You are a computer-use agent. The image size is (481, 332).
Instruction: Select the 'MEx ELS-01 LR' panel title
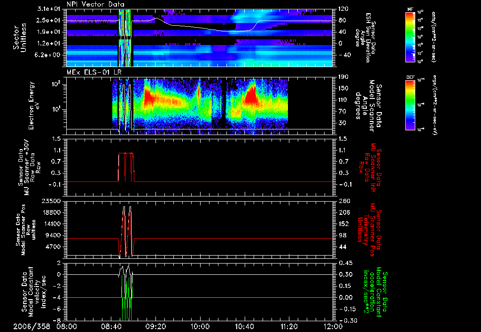[x=94, y=72]
